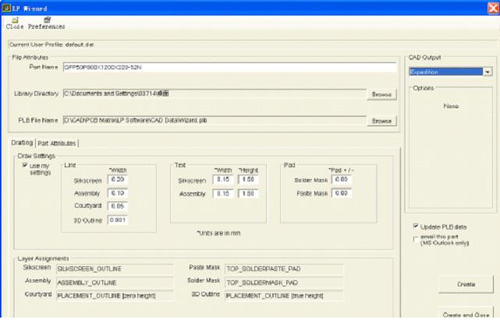The height and width of the screenshot is (330, 500).
Task: Click the Library Directory path field
Action: coord(215,93)
